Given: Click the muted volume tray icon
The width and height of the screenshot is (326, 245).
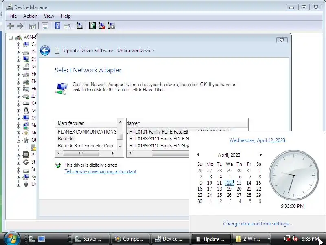Looking at the screenshot, I should [x=295, y=238].
